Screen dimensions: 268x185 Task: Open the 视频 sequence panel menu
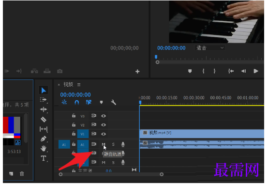click(79, 85)
